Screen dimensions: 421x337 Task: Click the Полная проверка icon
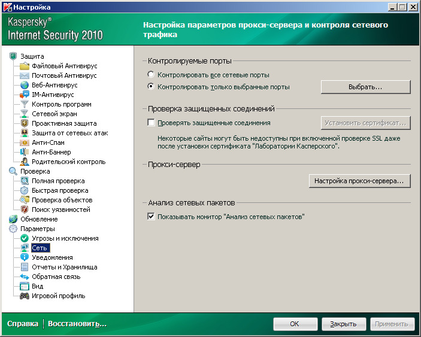25,181
